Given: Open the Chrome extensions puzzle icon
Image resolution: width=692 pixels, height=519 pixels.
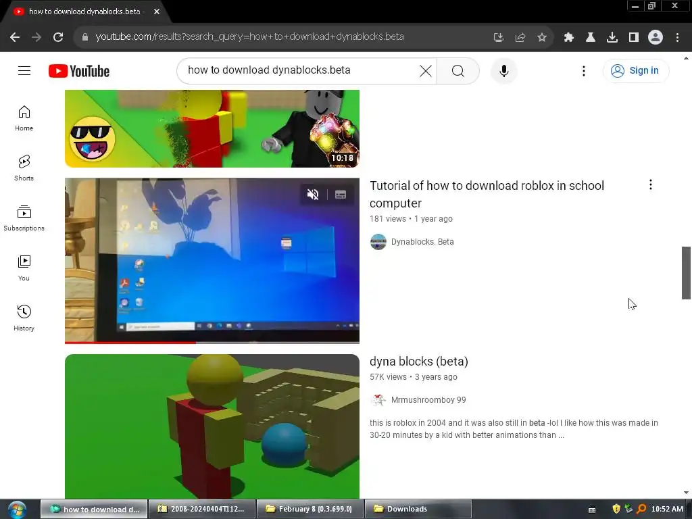Looking at the screenshot, I should pos(569,38).
